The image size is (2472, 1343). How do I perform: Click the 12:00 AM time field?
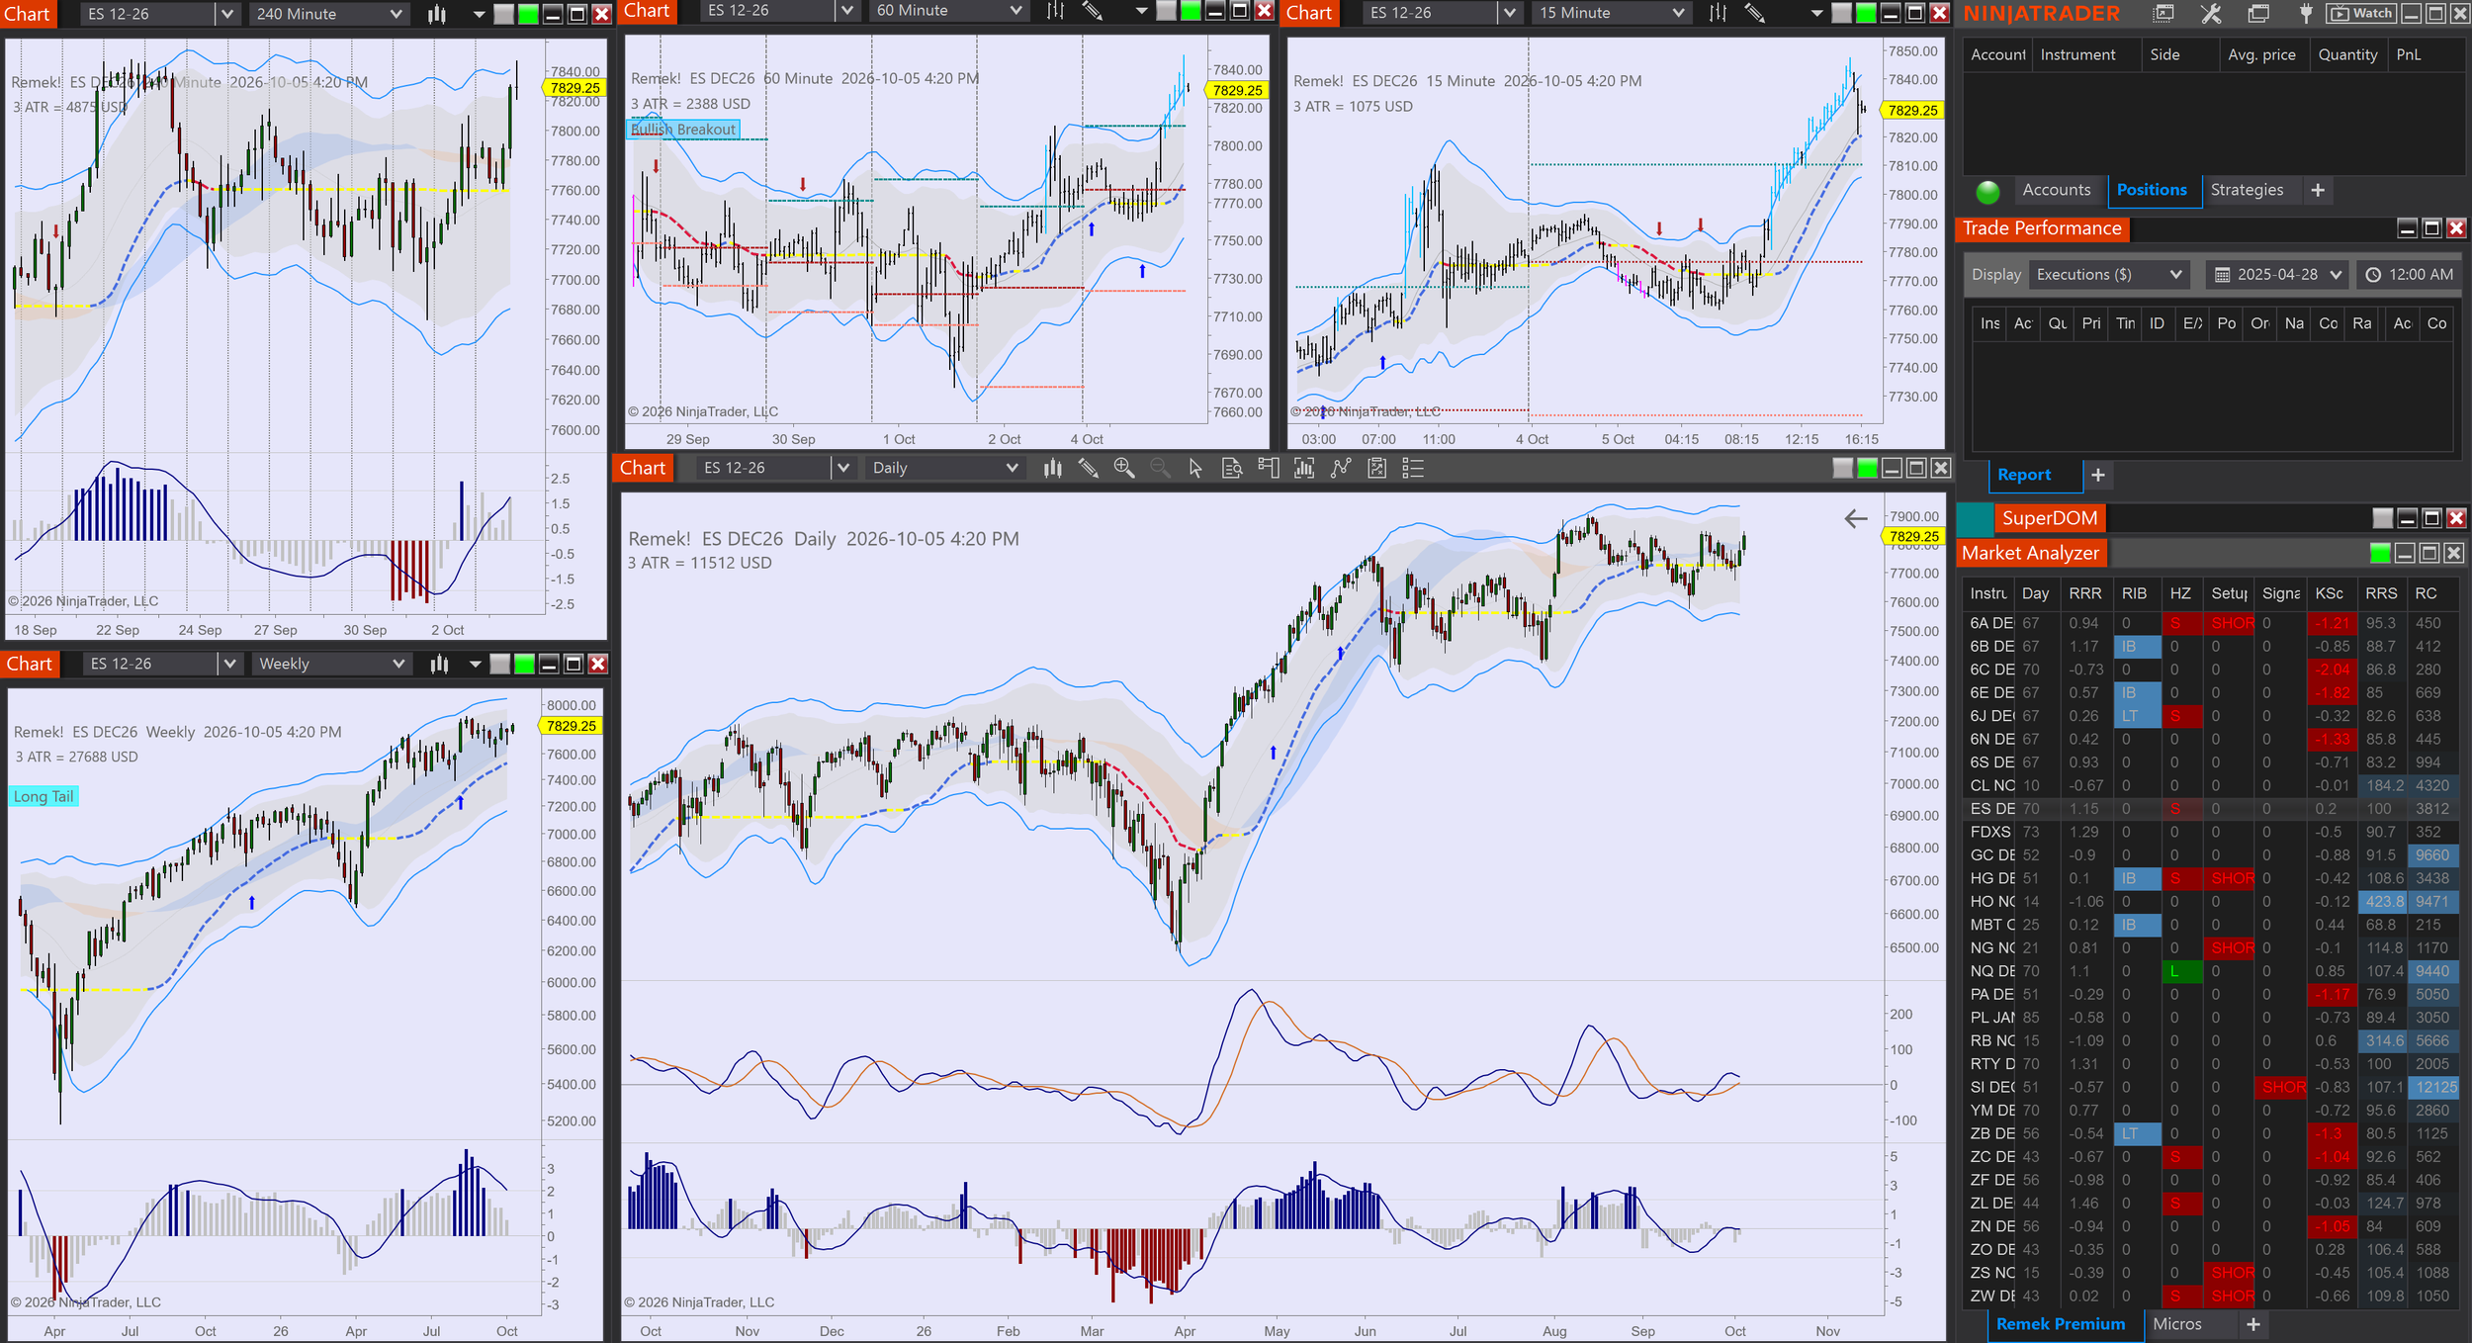point(2409,275)
